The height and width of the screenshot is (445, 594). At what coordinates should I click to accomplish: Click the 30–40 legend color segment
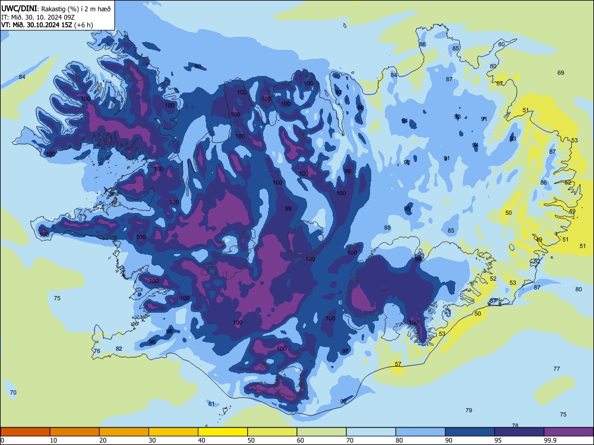click(x=173, y=432)
